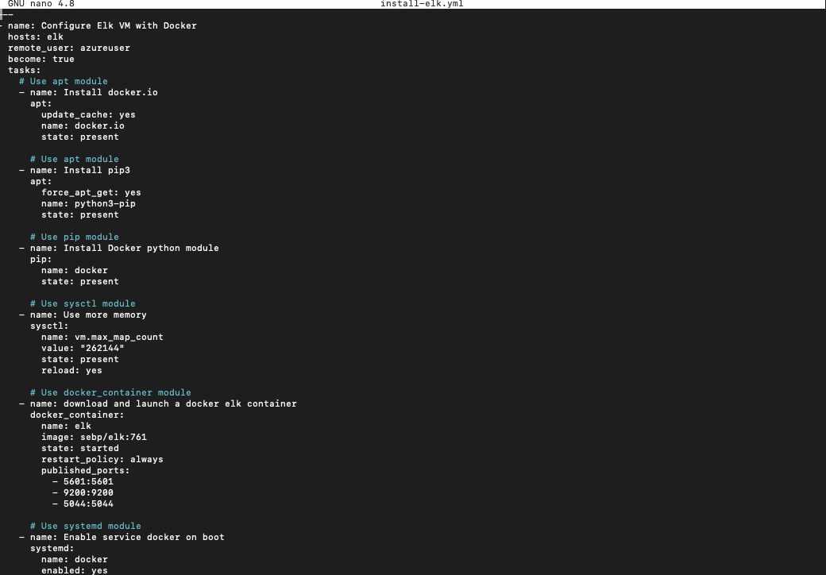
Task: Click the value "262144" line
Action: 83,348
